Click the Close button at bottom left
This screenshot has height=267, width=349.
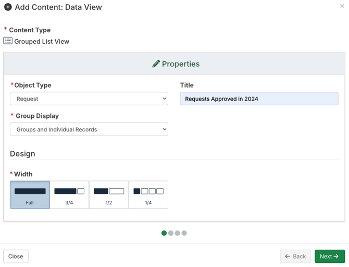click(x=16, y=256)
